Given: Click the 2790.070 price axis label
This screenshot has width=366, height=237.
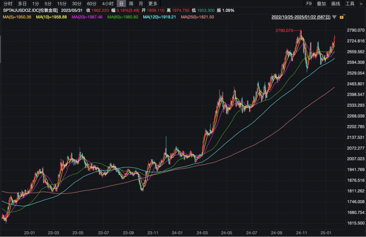Looking at the screenshot, I should pos(355,30).
